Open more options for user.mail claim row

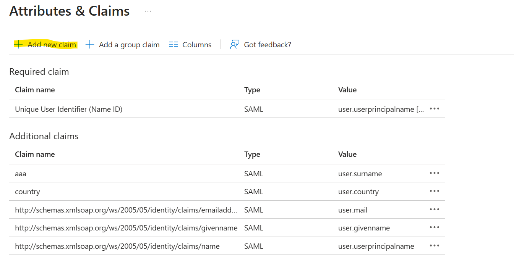(x=435, y=209)
